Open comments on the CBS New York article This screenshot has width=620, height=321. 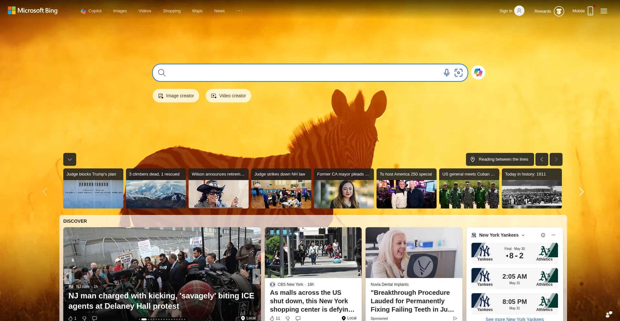298,318
